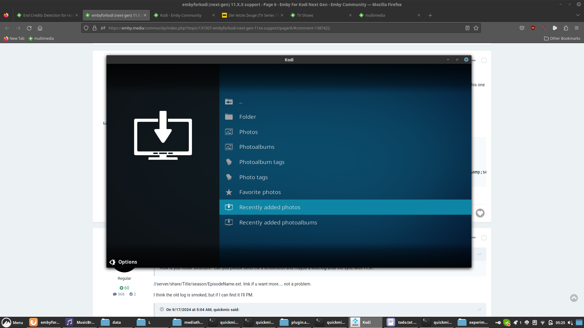Click the scroll-to-top arrow button
The image size is (584, 328).
574,298
